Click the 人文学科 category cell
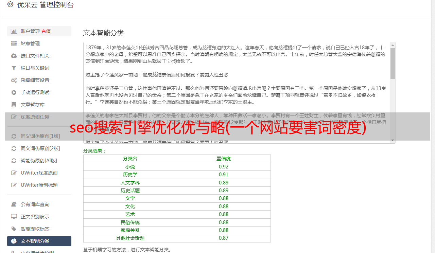 [x=130, y=183]
